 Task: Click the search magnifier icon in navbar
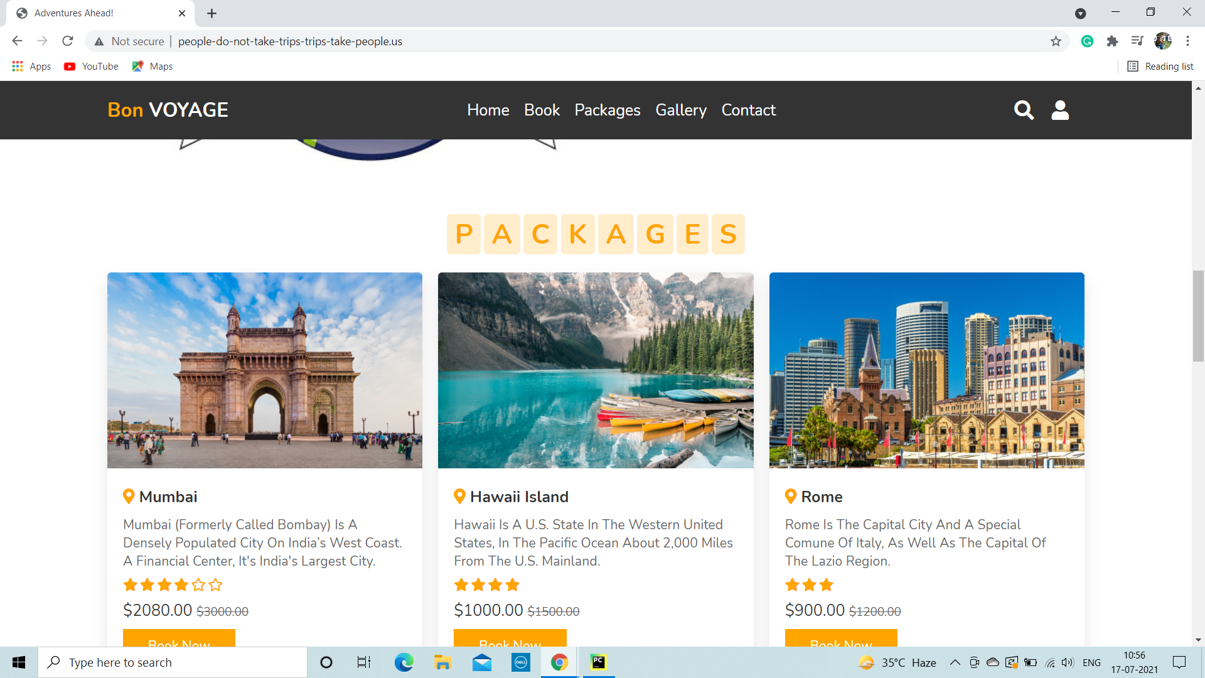[x=1024, y=110]
